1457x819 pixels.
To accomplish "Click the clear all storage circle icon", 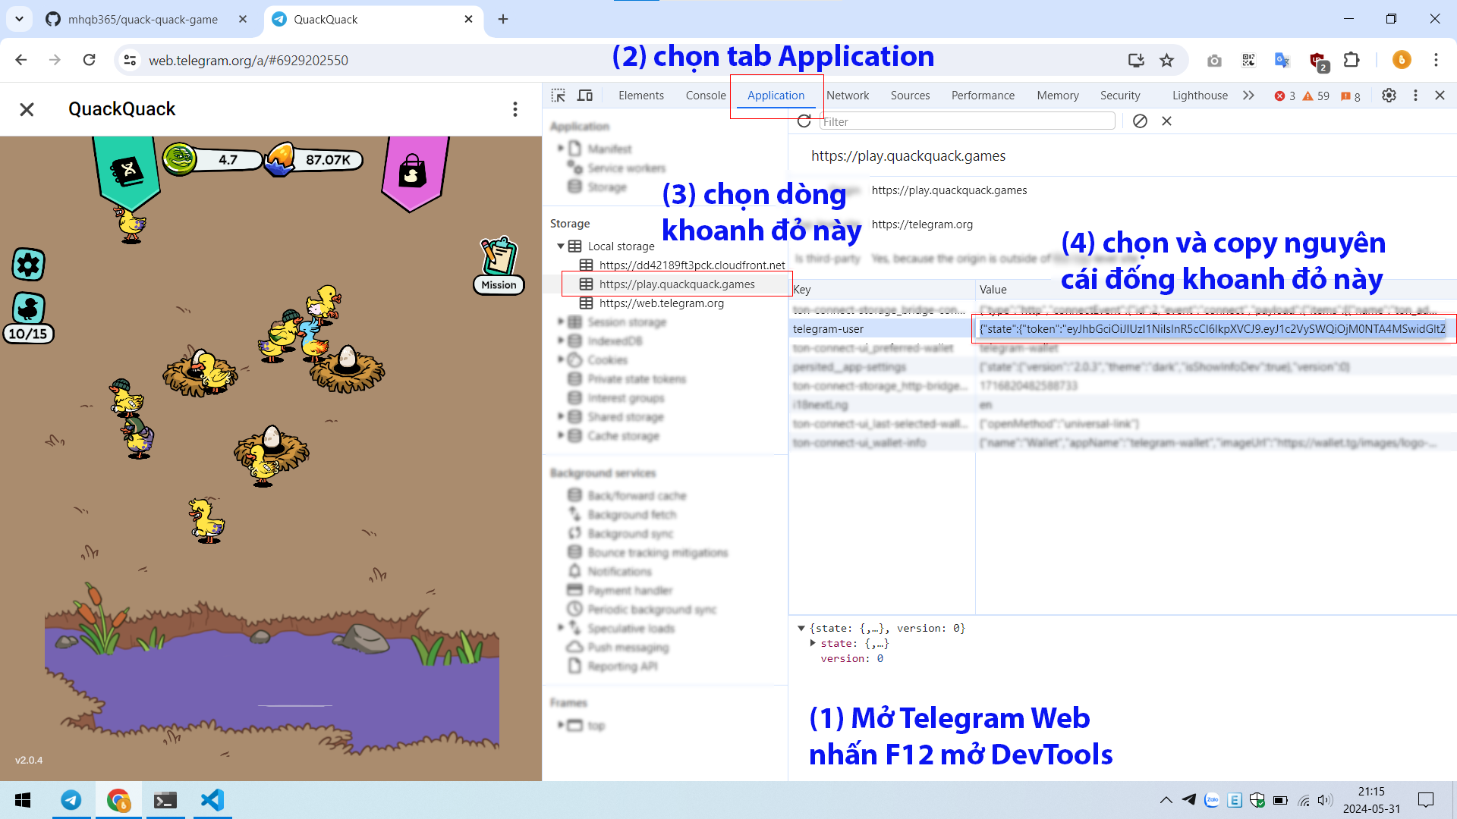I will (1140, 121).
